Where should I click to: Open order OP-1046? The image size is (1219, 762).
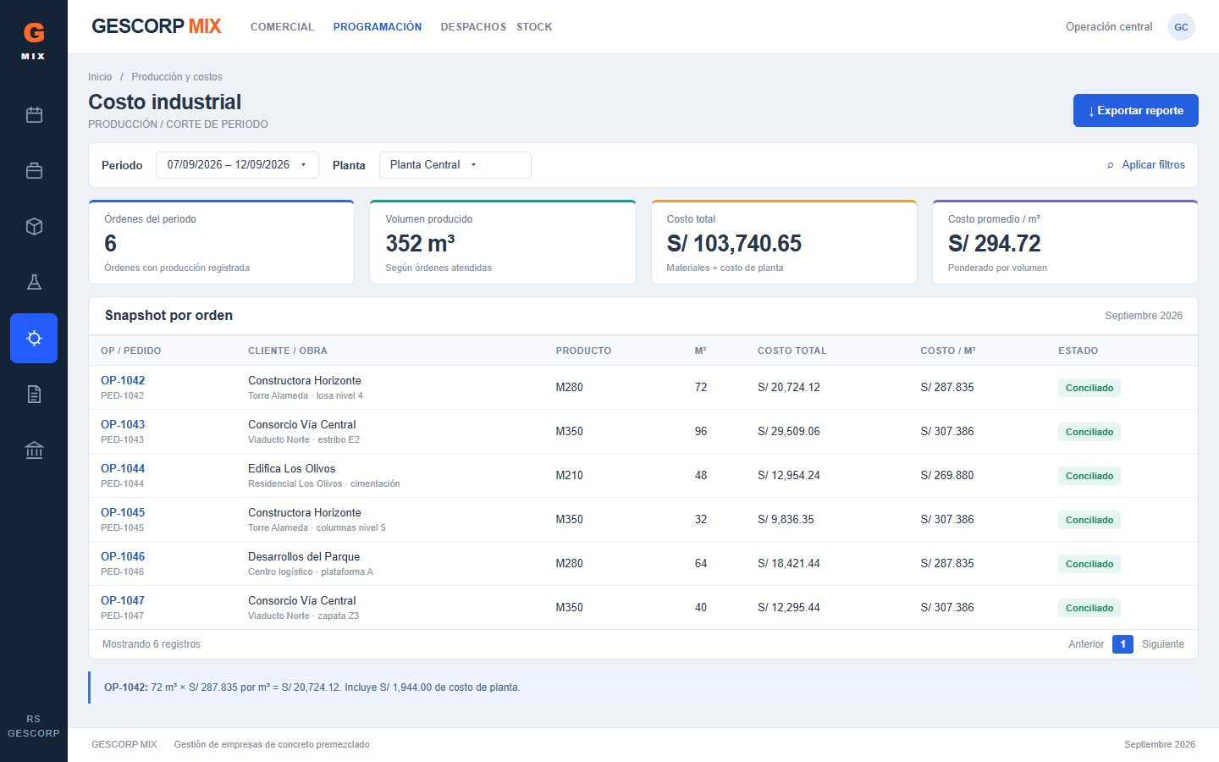123,556
